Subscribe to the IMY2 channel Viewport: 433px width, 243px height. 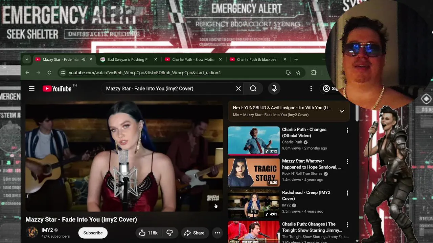(93, 233)
